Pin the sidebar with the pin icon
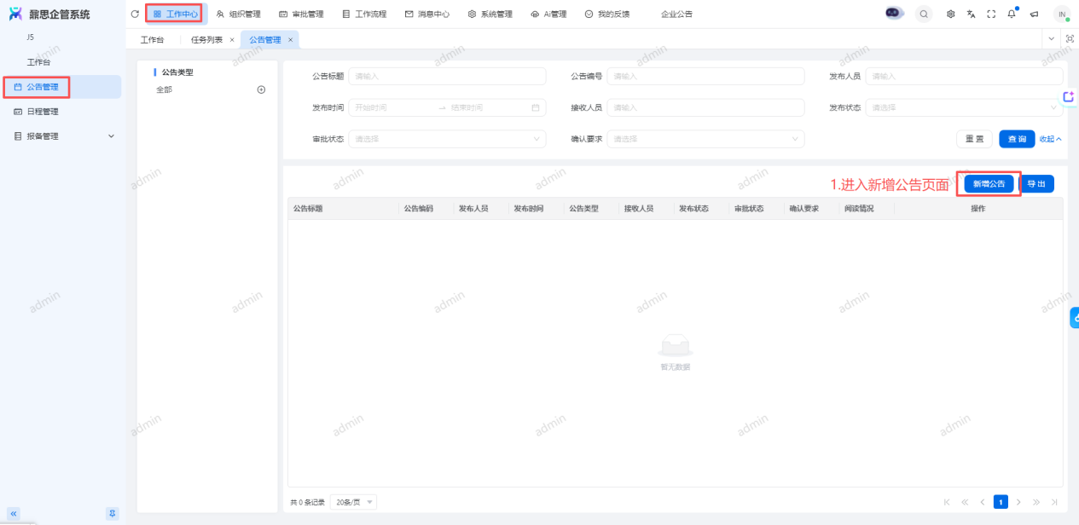The image size is (1079, 525). [x=112, y=513]
